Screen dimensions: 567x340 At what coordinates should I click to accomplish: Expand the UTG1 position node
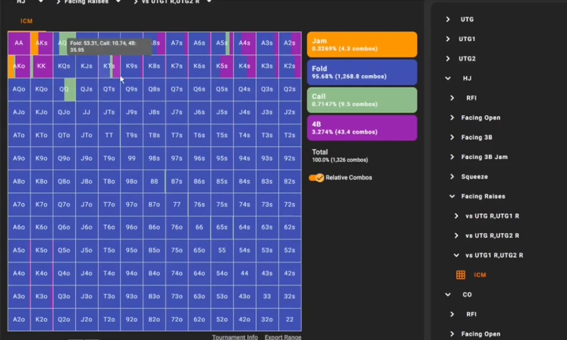[x=448, y=38]
